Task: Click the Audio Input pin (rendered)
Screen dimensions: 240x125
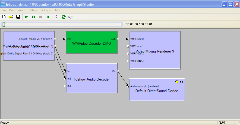Action: pyautogui.click(x=128, y=86)
